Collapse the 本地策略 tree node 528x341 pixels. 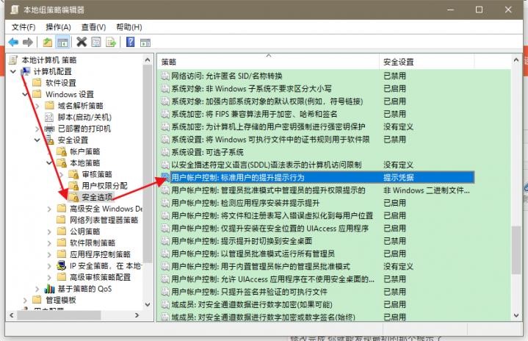49,162
